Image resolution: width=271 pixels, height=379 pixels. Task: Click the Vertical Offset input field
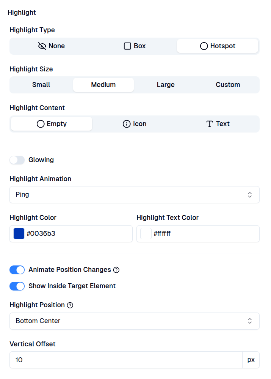[125, 360]
